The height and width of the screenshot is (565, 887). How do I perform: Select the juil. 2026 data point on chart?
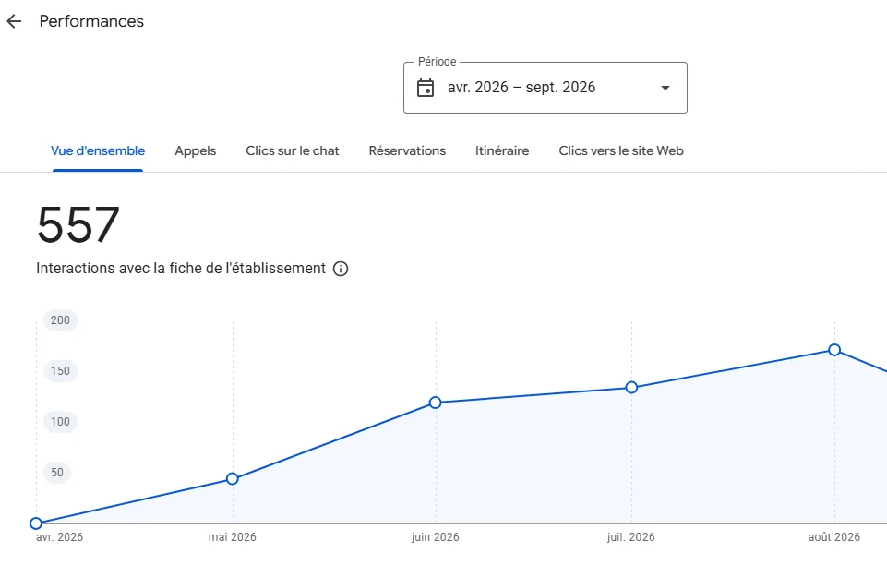pos(632,388)
